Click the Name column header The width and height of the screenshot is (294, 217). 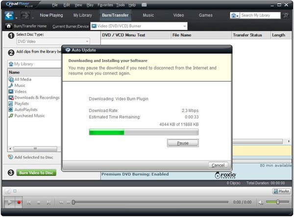coord(34,72)
